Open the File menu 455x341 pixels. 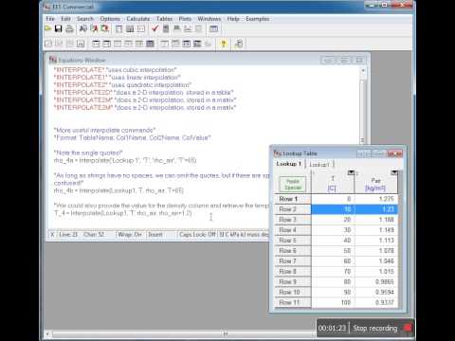coord(50,19)
